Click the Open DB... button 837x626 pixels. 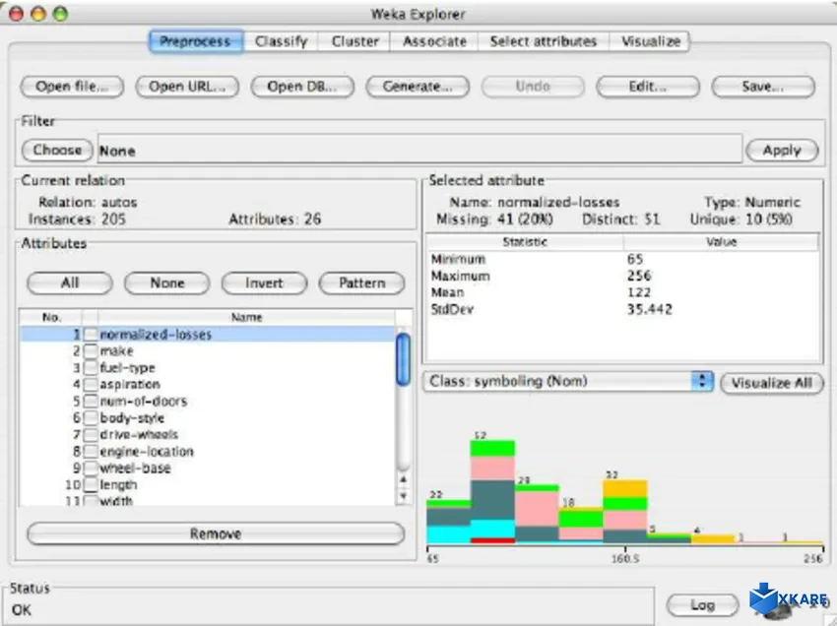pos(302,87)
